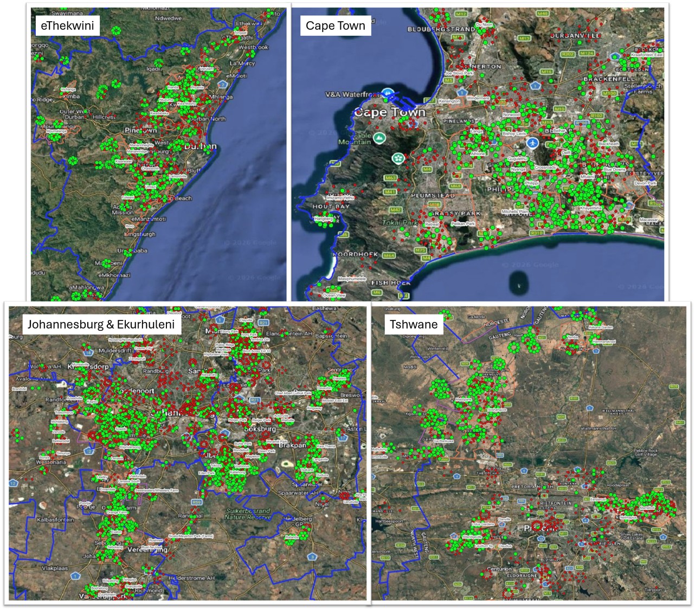This screenshot has height=610, width=695.
Task: Select the Durban North label
Action: point(208,119)
